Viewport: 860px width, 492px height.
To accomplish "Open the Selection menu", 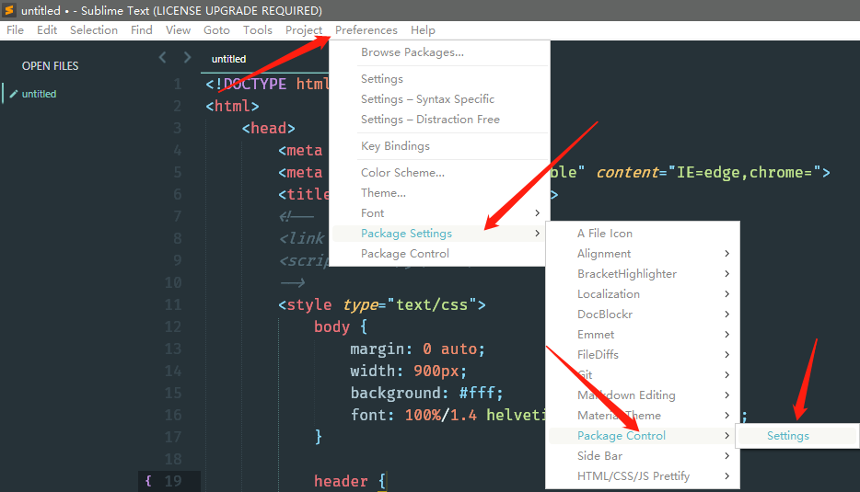I will (94, 30).
